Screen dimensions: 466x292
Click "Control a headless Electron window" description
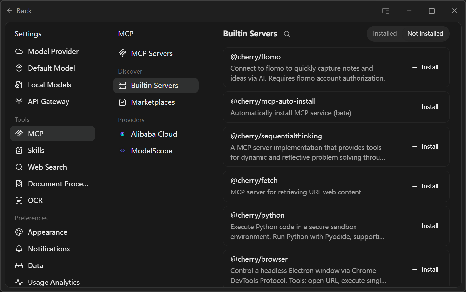308,275
